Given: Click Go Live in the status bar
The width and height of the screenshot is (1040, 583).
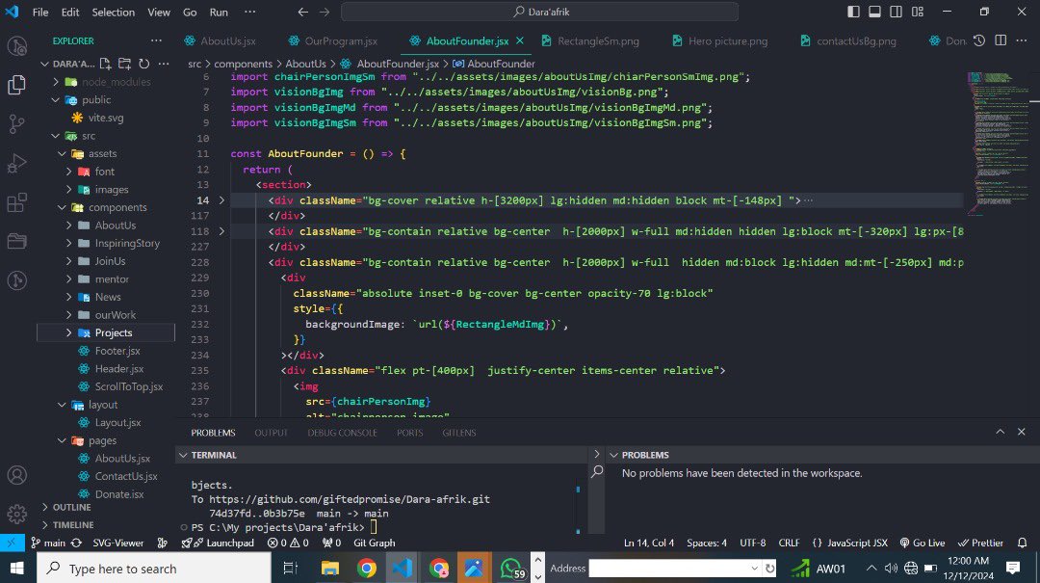Looking at the screenshot, I should (922, 543).
